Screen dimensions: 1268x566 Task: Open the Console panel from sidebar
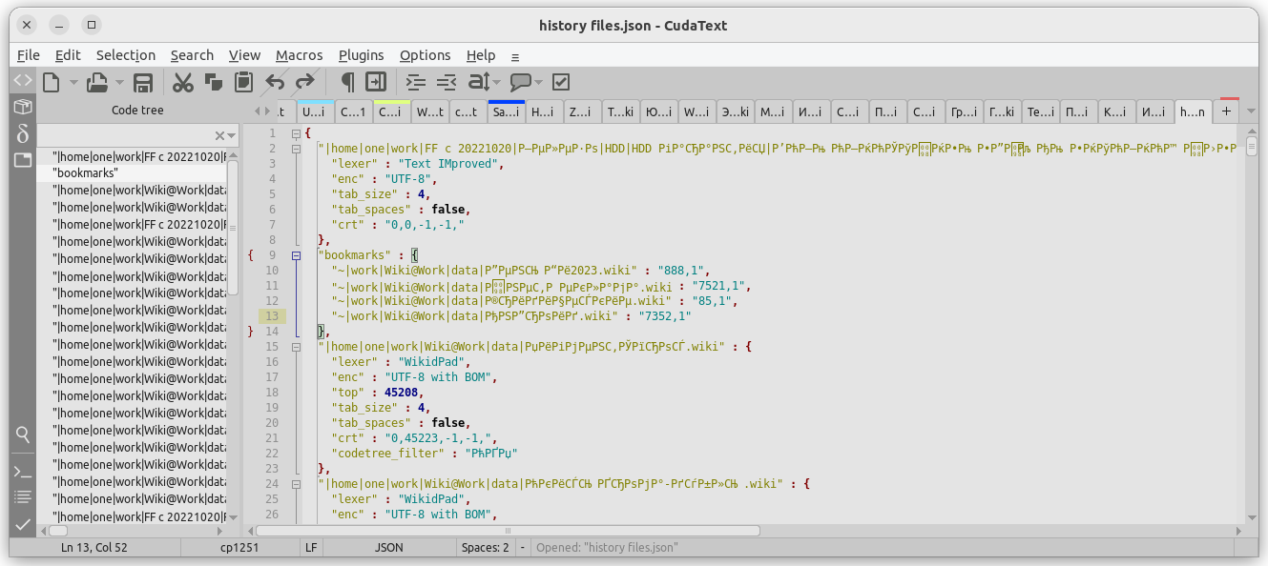23,472
